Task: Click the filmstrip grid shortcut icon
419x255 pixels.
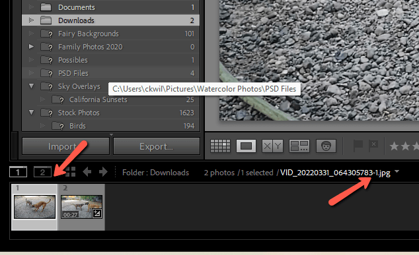Action: pyautogui.click(x=71, y=172)
